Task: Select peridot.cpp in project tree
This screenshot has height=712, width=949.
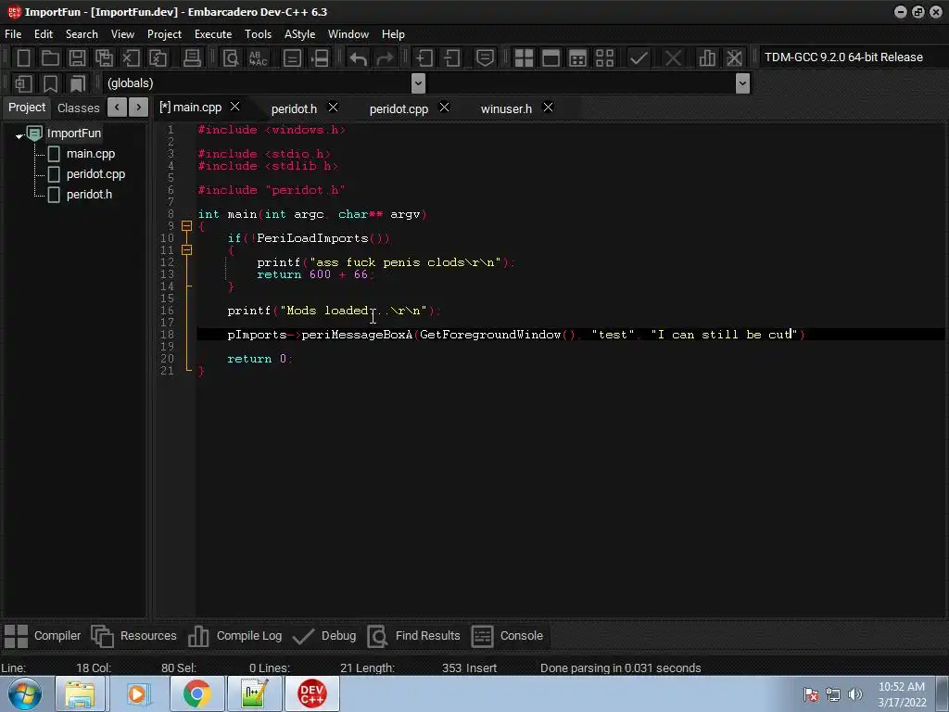Action: [x=95, y=174]
